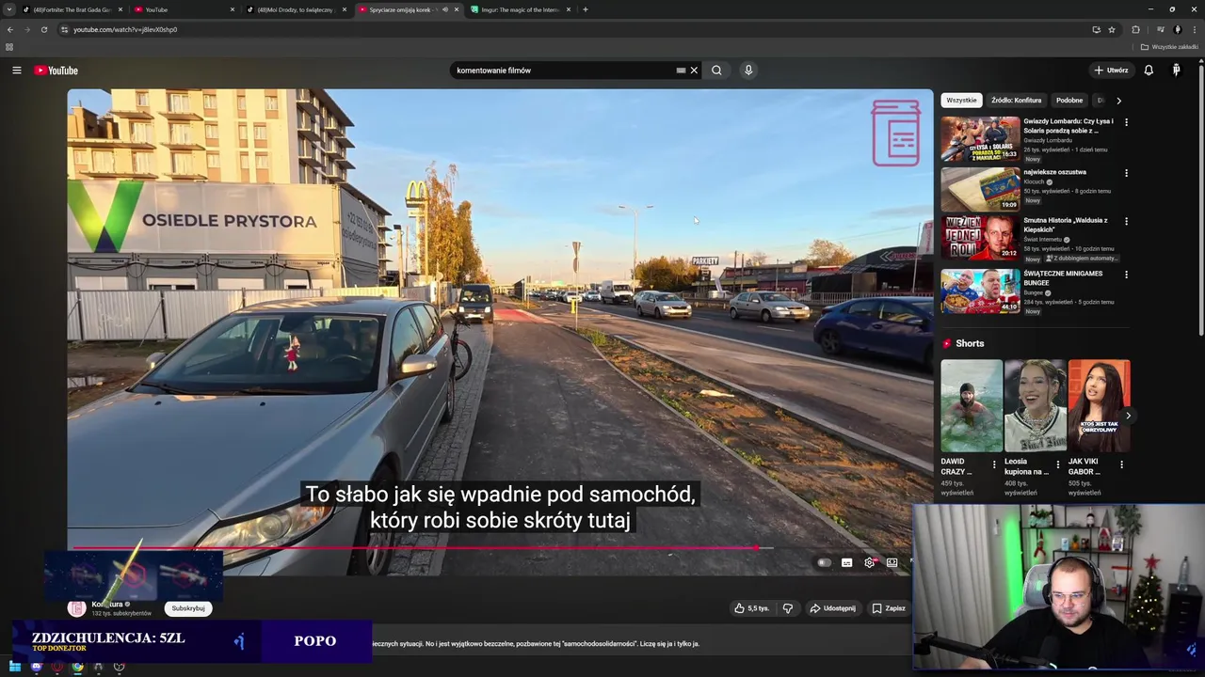The width and height of the screenshot is (1205, 677).
Task: Open options for the Leosia short
Action: (1057, 464)
